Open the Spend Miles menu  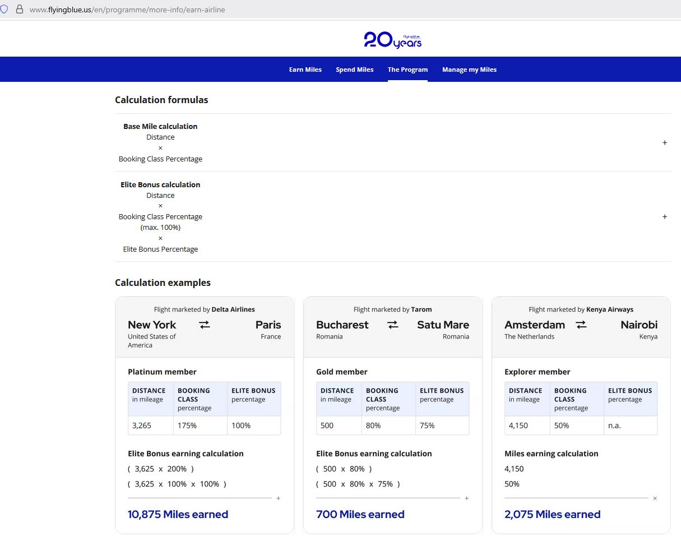click(355, 70)
